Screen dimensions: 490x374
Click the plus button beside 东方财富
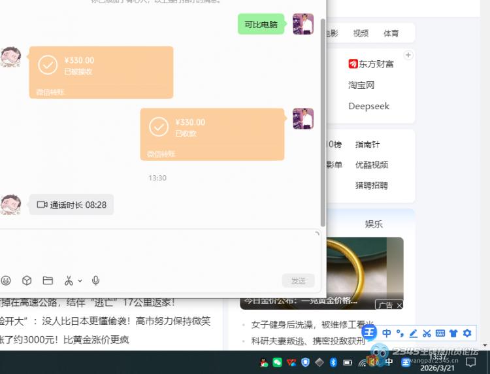coord(408,55)
